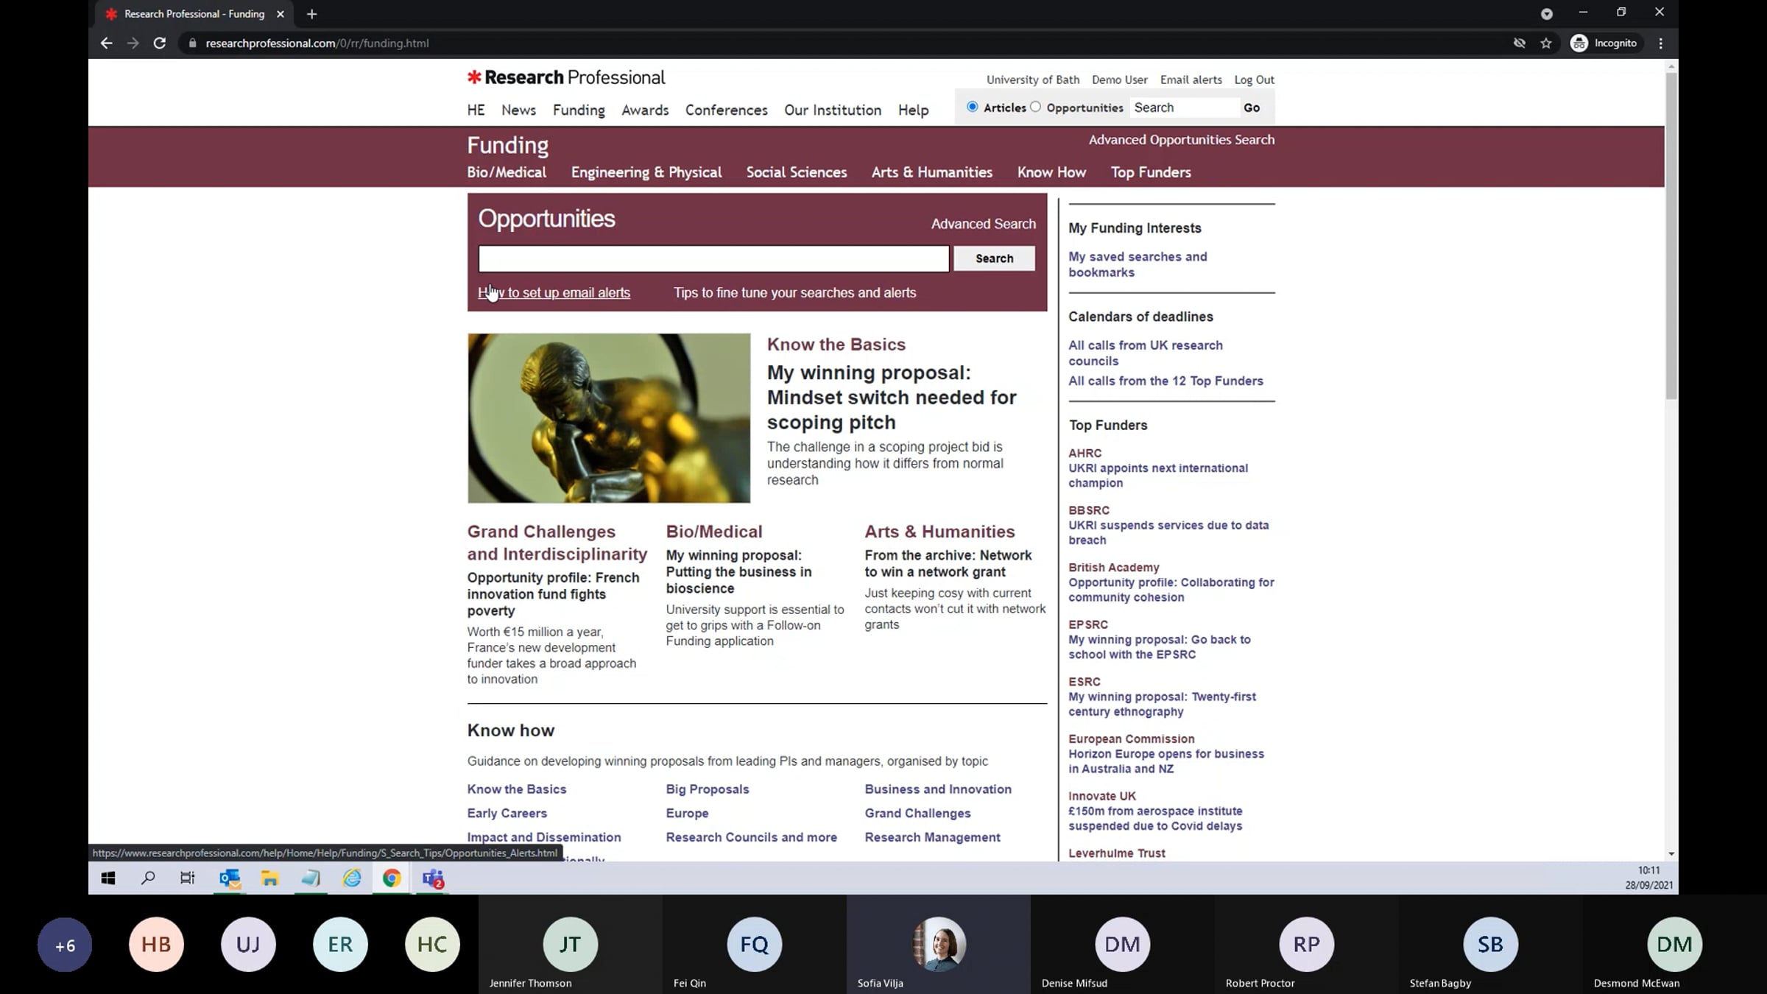Open Outlook from the taskbar

tap(230, 878)
